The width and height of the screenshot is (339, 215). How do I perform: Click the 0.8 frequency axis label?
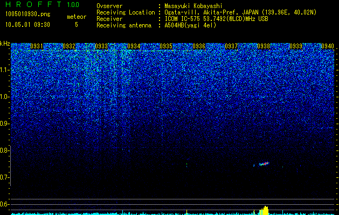coord(5,150)
